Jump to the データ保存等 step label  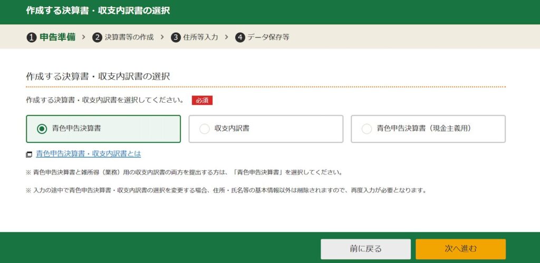(268, 37)
